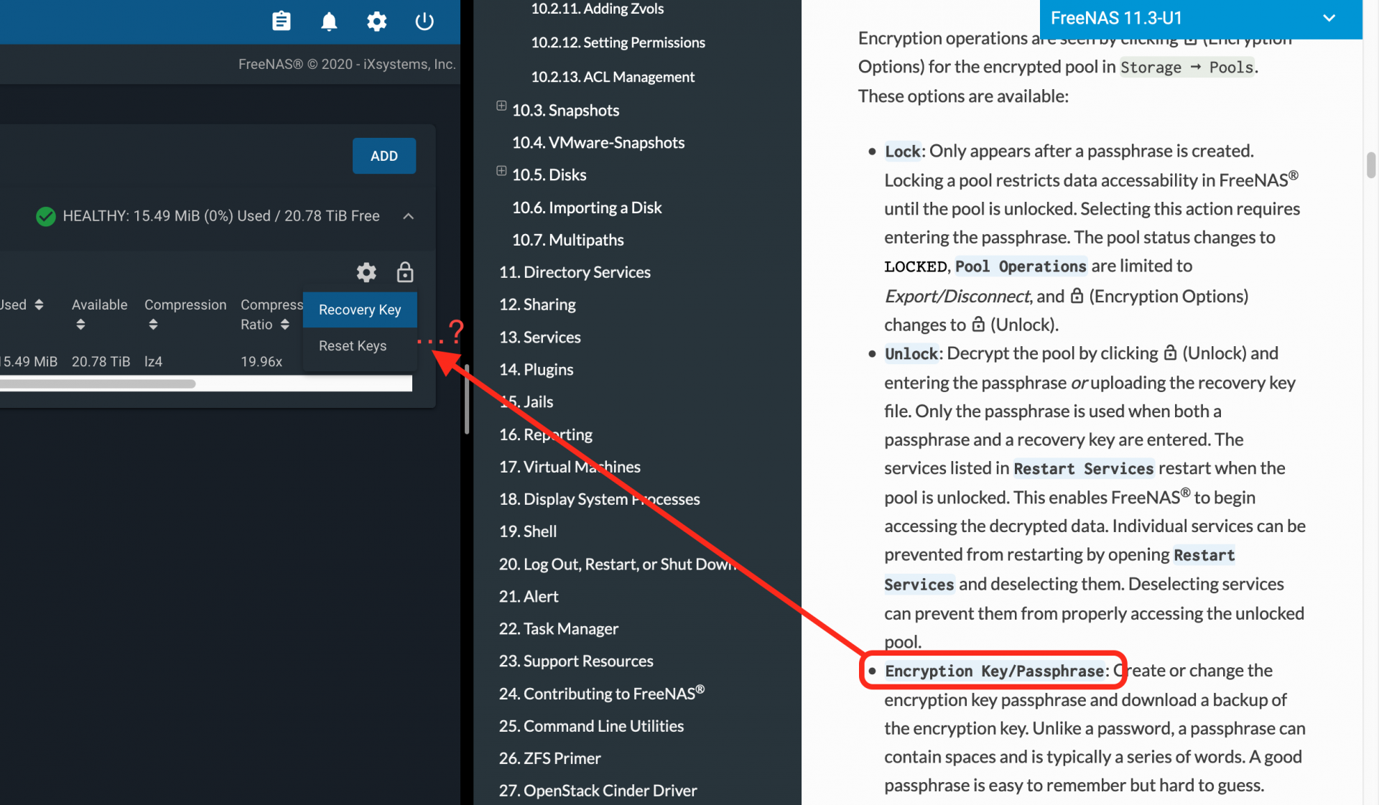1379x805 pixels.
Task: Open the alerts bell icon
Action: (x=329, y=22)
